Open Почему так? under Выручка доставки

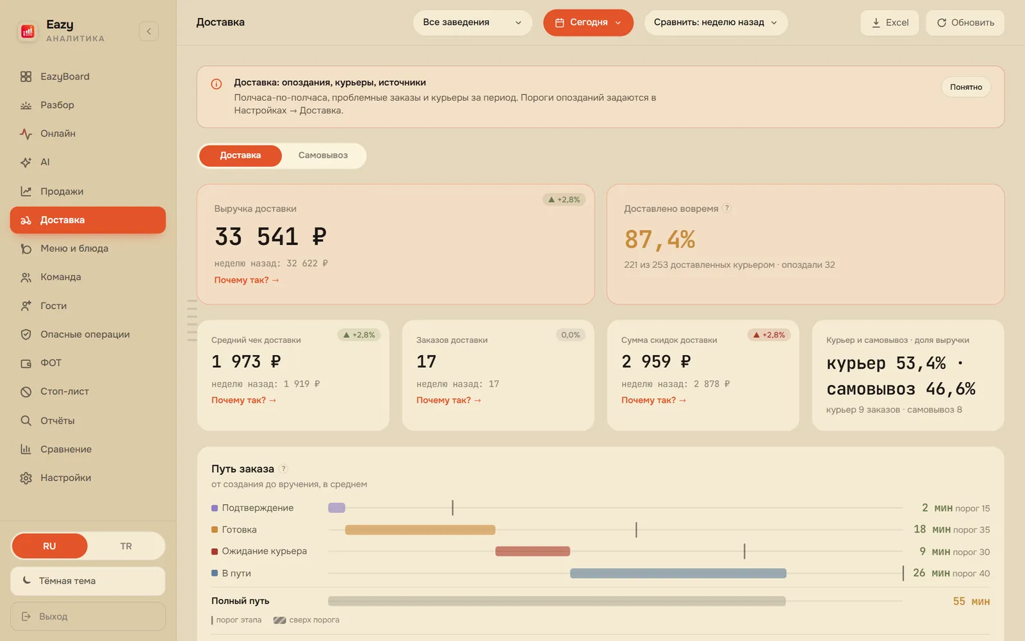click(247, 280)
